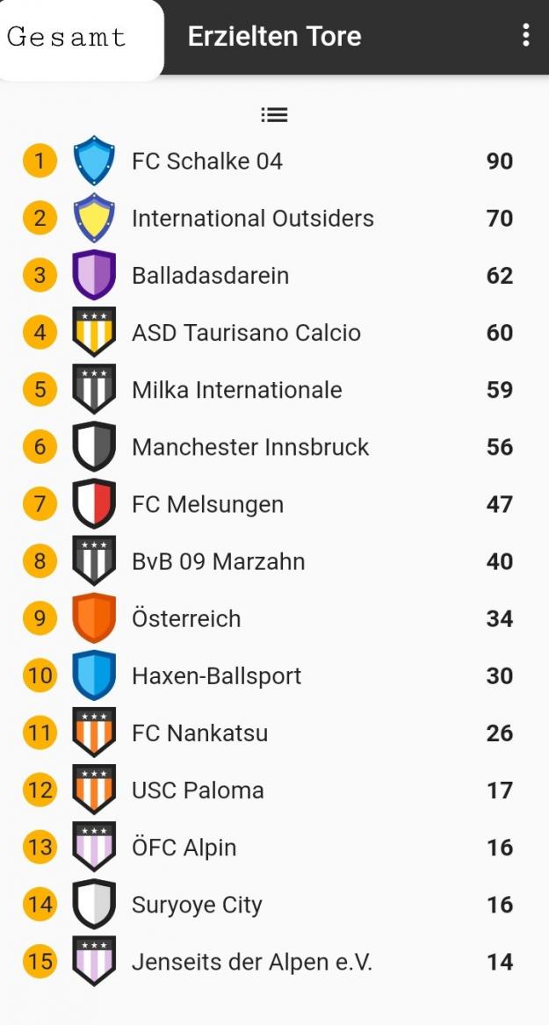549x1025 pixels.
Task: Click FC Melsungen red and white crest
Action: 94,504
